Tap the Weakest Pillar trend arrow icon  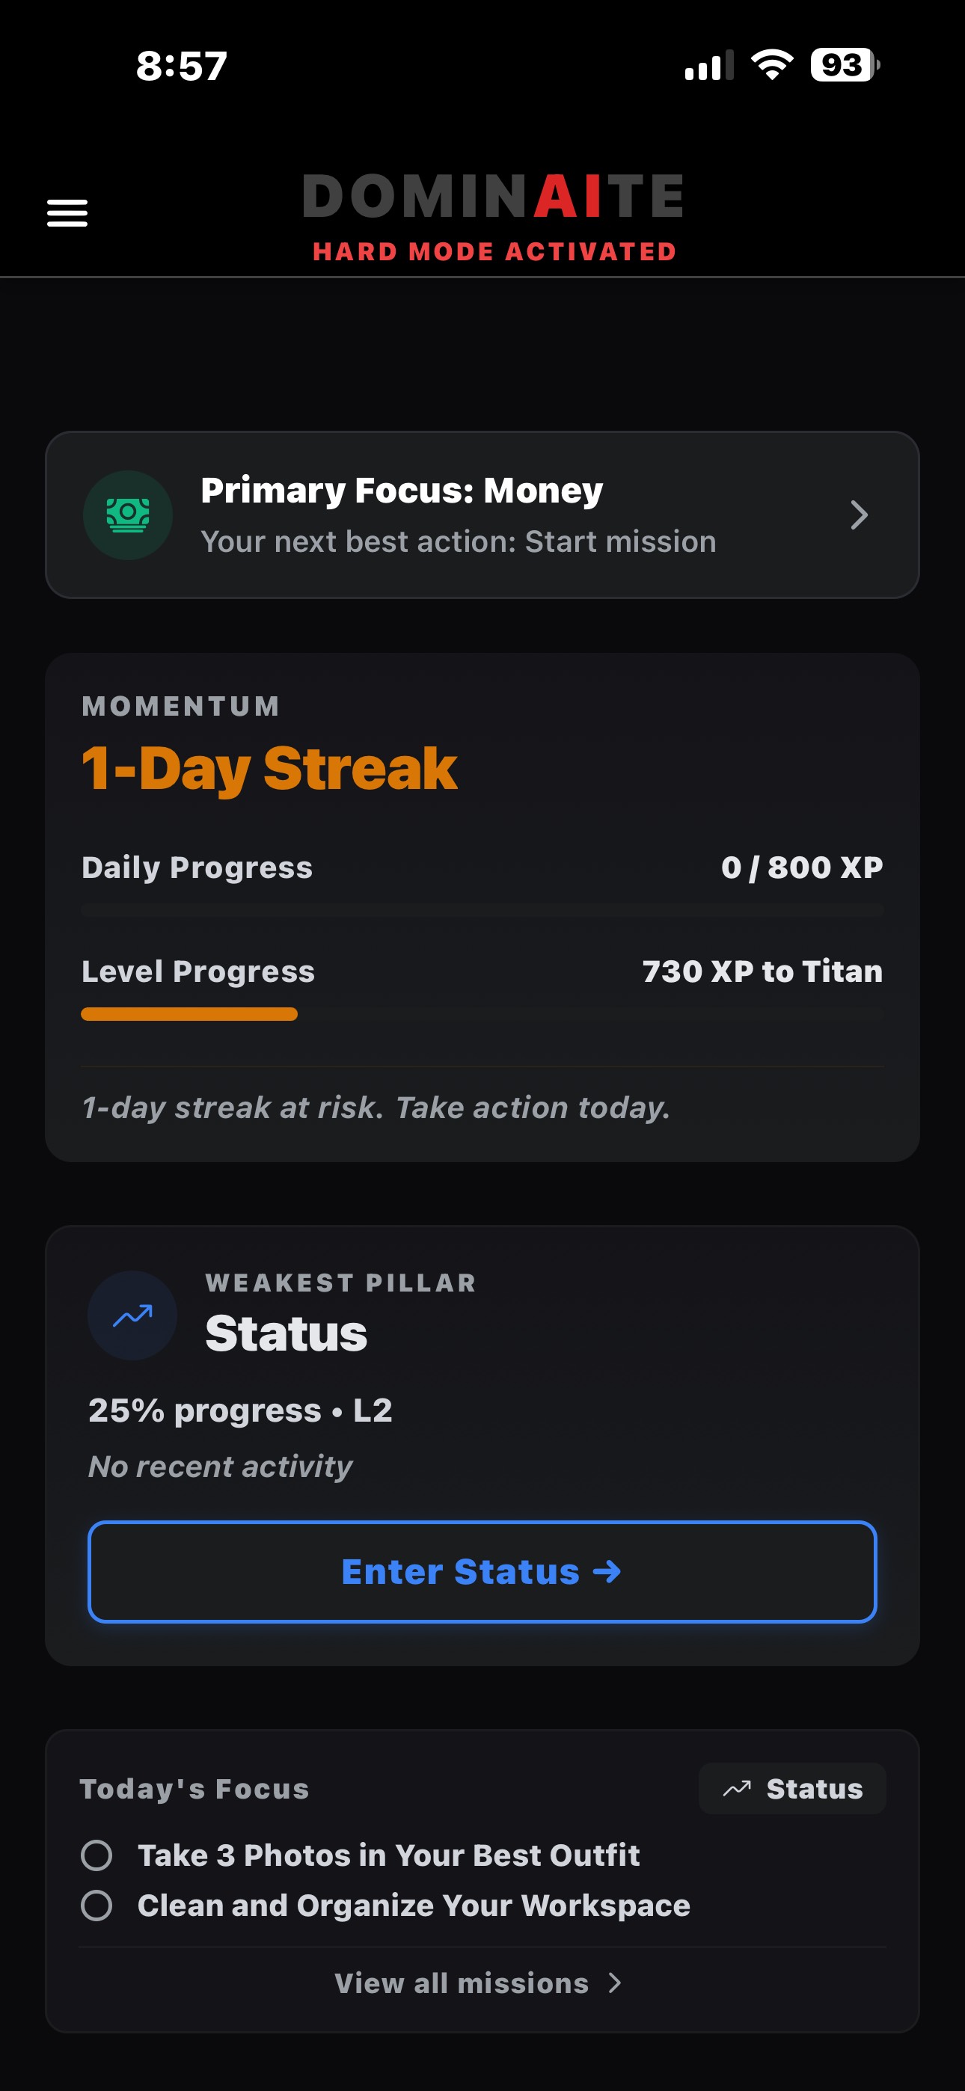pyautogui.click(x=132, y=1315)
